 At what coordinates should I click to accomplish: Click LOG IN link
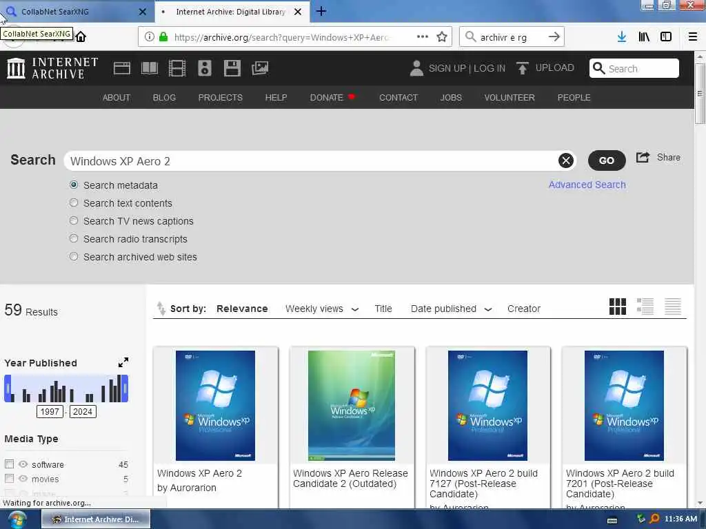click(x=490, y=68)
